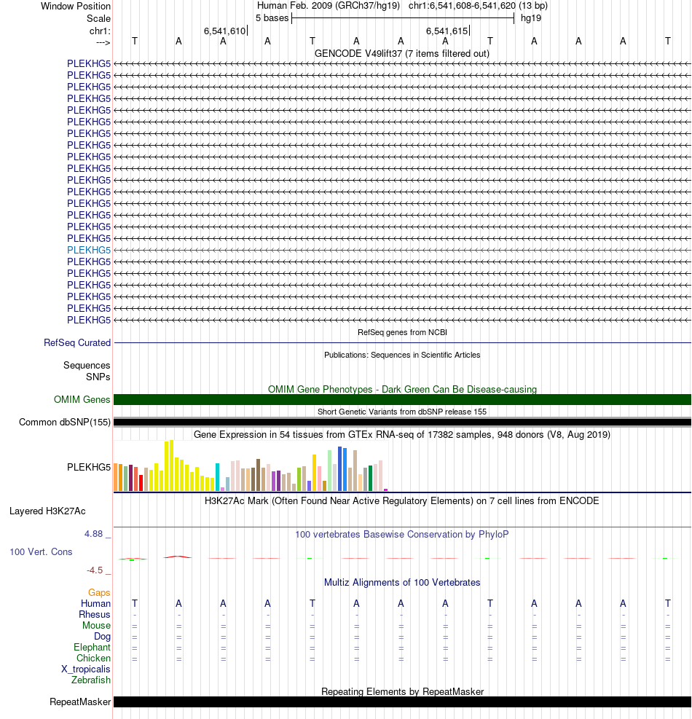Click the black RepeatMasker bar
692x719 pixels.
coord(402,702)
